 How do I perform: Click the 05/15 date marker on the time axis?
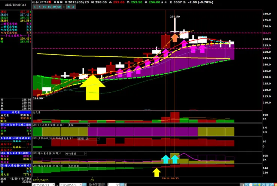pos(175,178)
